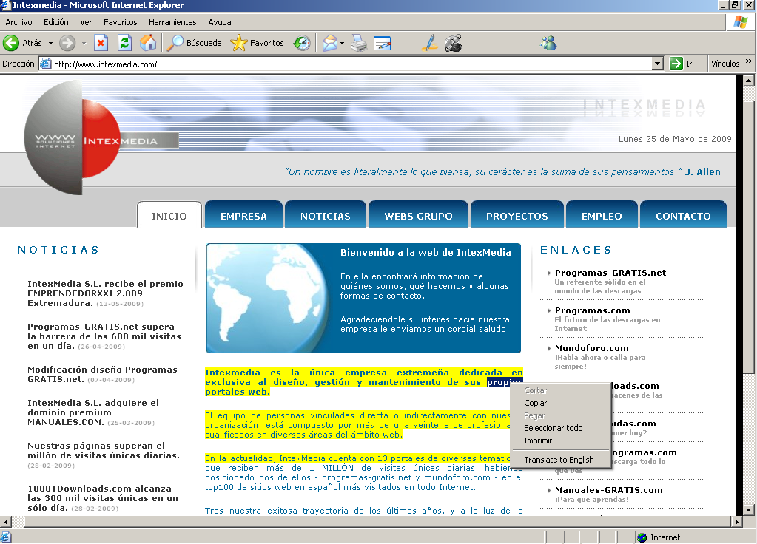Go to the home page via house icon
This screenshot has width=757, height=544.
point(148,43)
